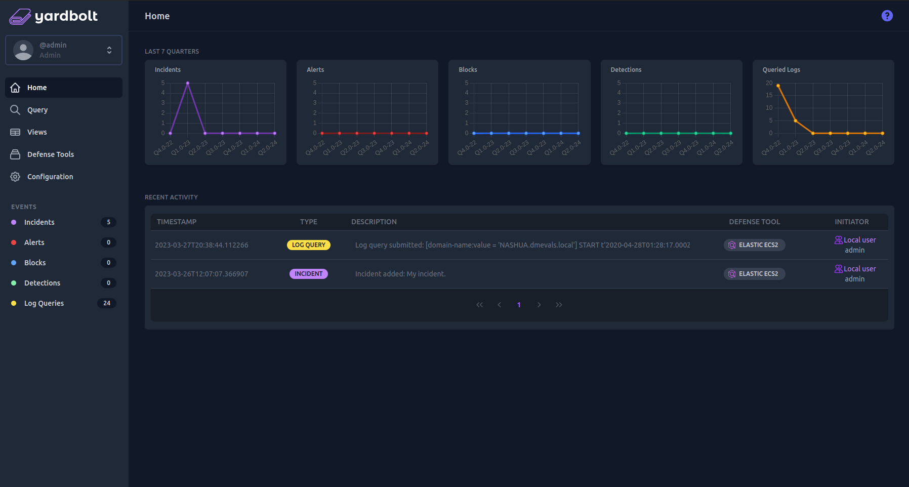Screen dimensions: 909x487
Task: Click the Configuration gear icon
Action: (15, 177)
